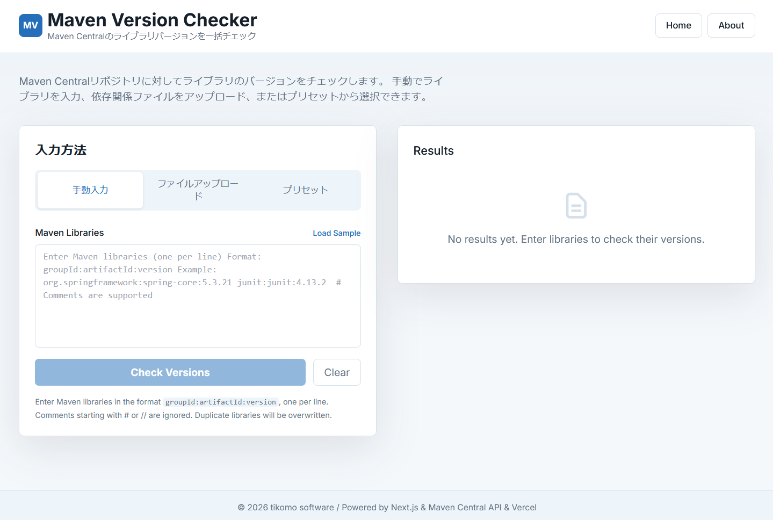Screen dimensions: 773x520
Task: Click the groupId:artifactId:version code snippet
Action: pyautogui.click(x=220, y=402)
